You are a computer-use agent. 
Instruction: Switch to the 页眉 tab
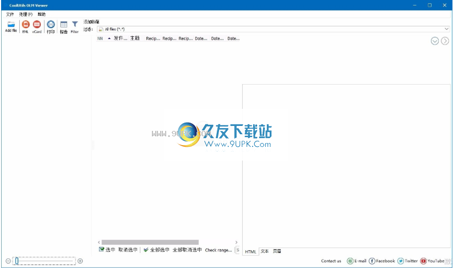[277, 251]
